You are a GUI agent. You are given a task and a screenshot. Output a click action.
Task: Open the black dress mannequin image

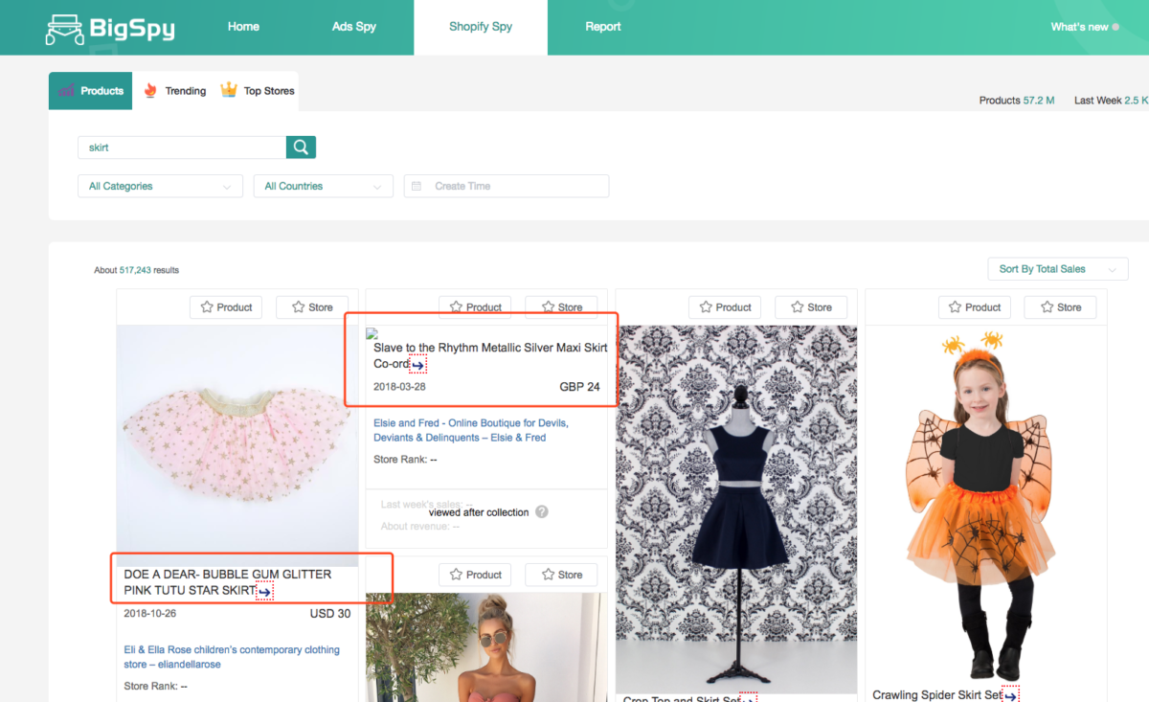pos(736,510)
